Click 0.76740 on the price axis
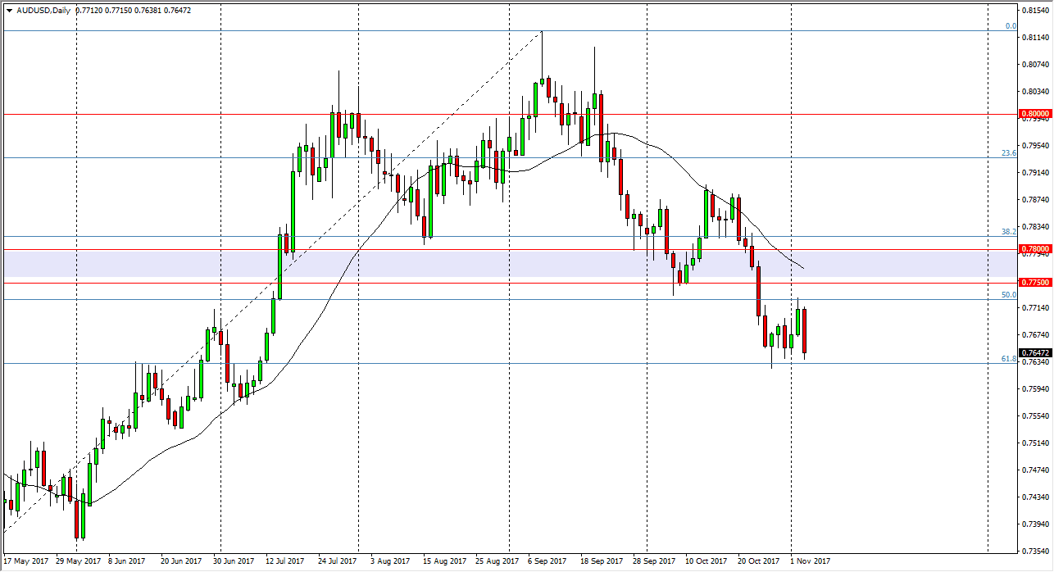1054x572 pixels. tap(1034, 335)
